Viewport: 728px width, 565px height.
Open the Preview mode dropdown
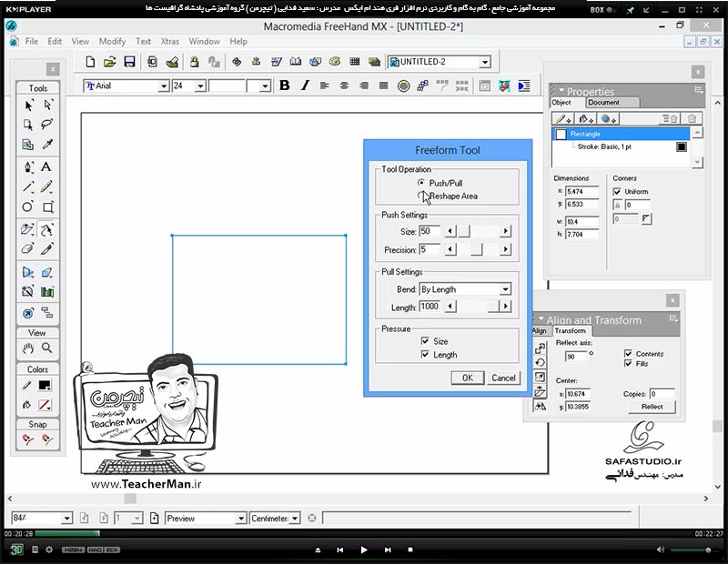point(240,519)
